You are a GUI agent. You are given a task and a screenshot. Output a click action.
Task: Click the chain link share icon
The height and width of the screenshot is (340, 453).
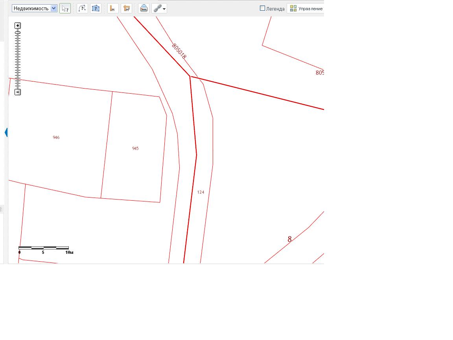157,8
